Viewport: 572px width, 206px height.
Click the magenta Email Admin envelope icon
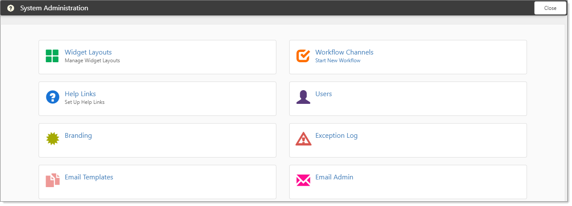[303, 180]
